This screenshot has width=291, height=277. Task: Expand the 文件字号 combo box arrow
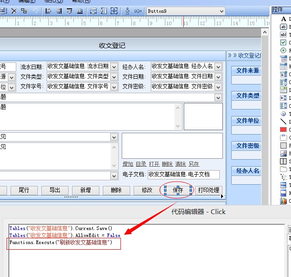coord(114,87)
